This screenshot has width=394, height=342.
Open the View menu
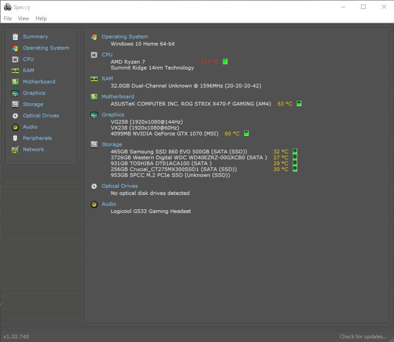pyautogui.click(x=24, y=18)
